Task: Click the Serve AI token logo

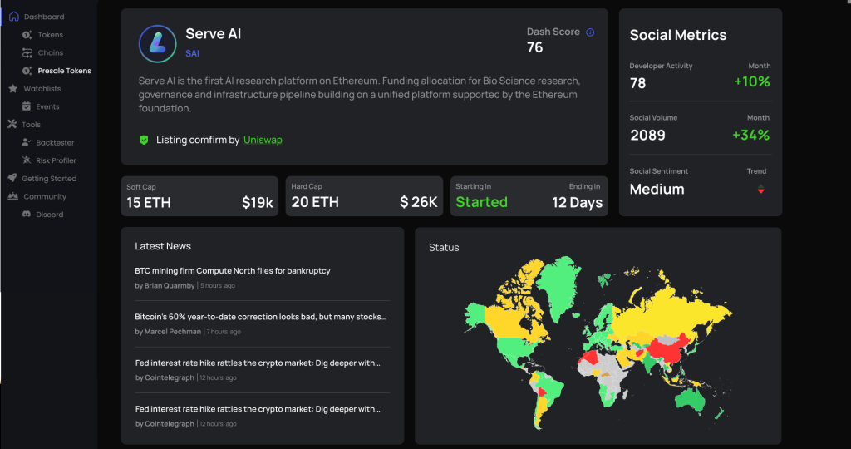Action: 157,44
